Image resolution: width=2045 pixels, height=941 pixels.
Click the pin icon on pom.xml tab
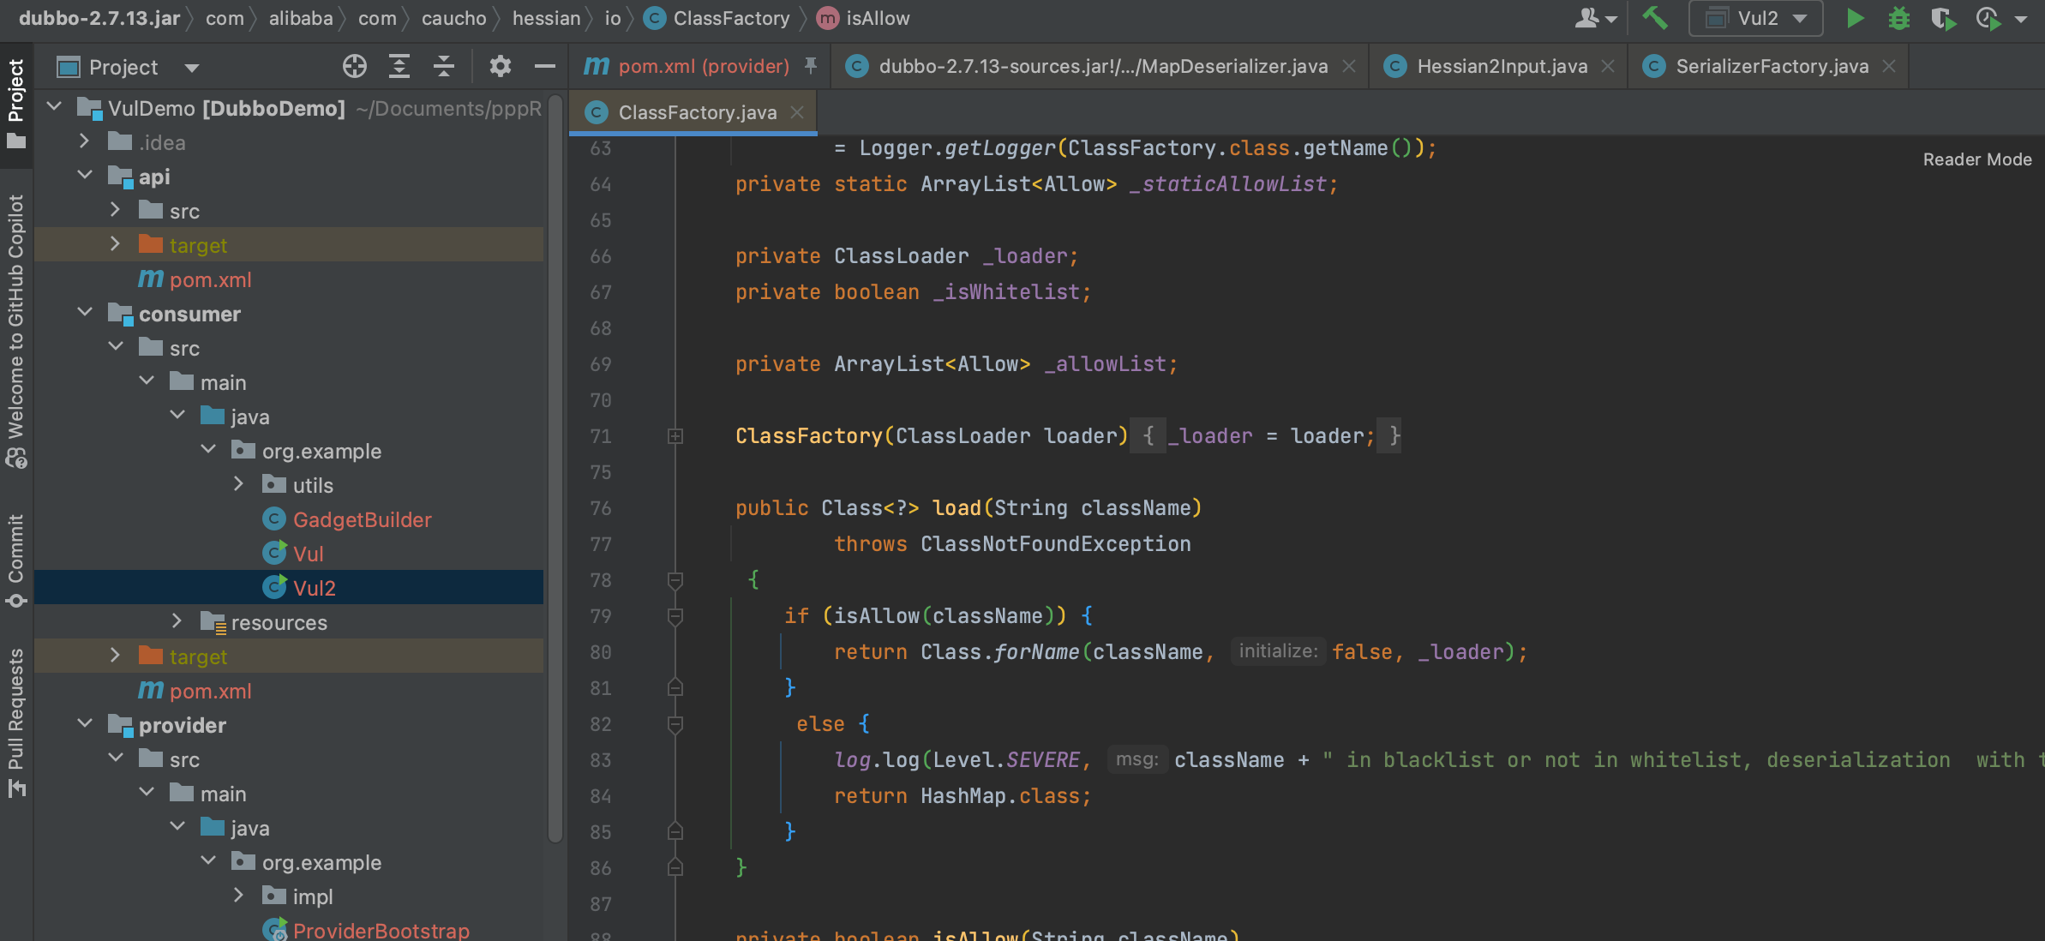(810, 66)
